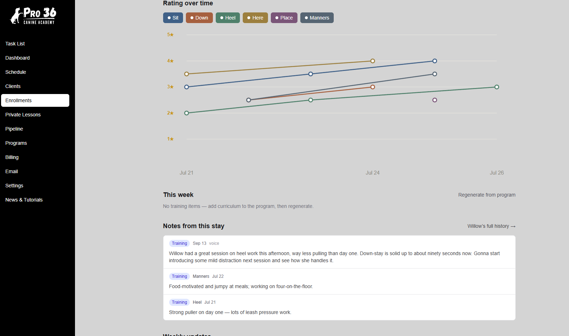Toggle the Here series legend chip

[255, 18]
